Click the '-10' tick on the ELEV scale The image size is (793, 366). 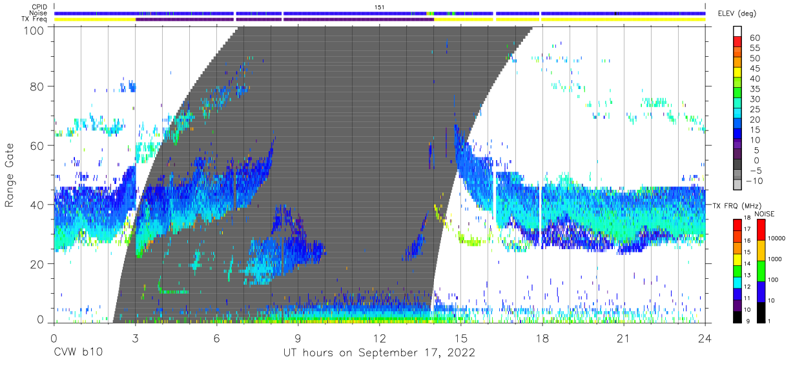pos(753,181)
